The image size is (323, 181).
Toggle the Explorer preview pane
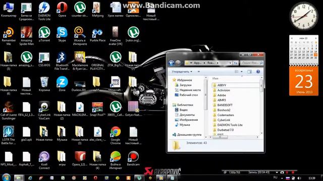[x=249, y=71]
